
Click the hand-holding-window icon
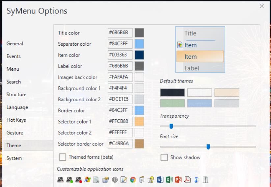[x=106, y=180]
